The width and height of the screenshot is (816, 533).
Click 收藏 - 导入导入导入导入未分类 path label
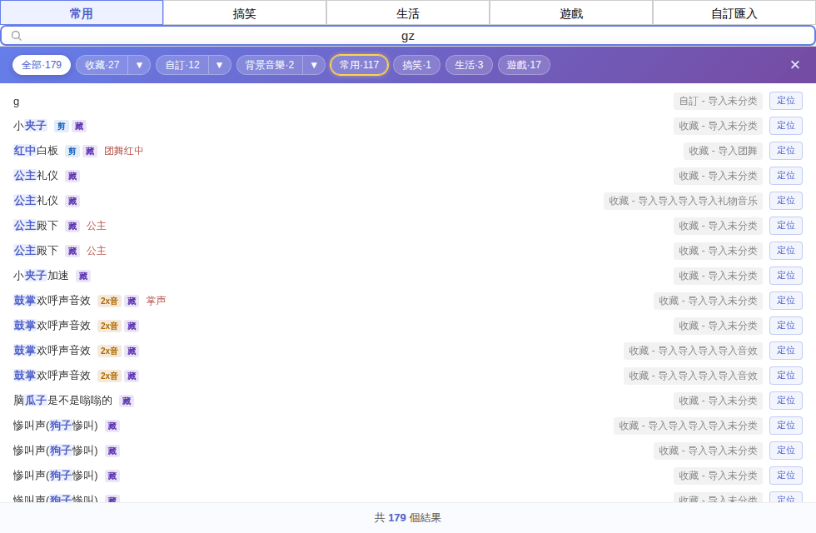688,426
